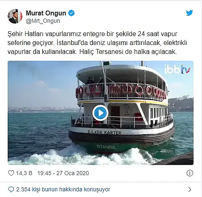Viewport: 202px width, 197px height.
Task: Click the 14,3 B likes count
Action: [x=24, y=173]
